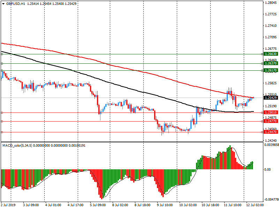The width and height of the screenshot is (279, 209).
Task: Click the 2 Jul 2019 date label
Action: pyautogui.click(x=8, y=205)
